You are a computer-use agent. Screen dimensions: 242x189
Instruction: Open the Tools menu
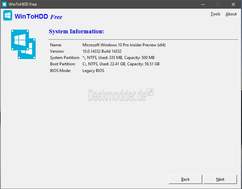click(x=215, y=14)
